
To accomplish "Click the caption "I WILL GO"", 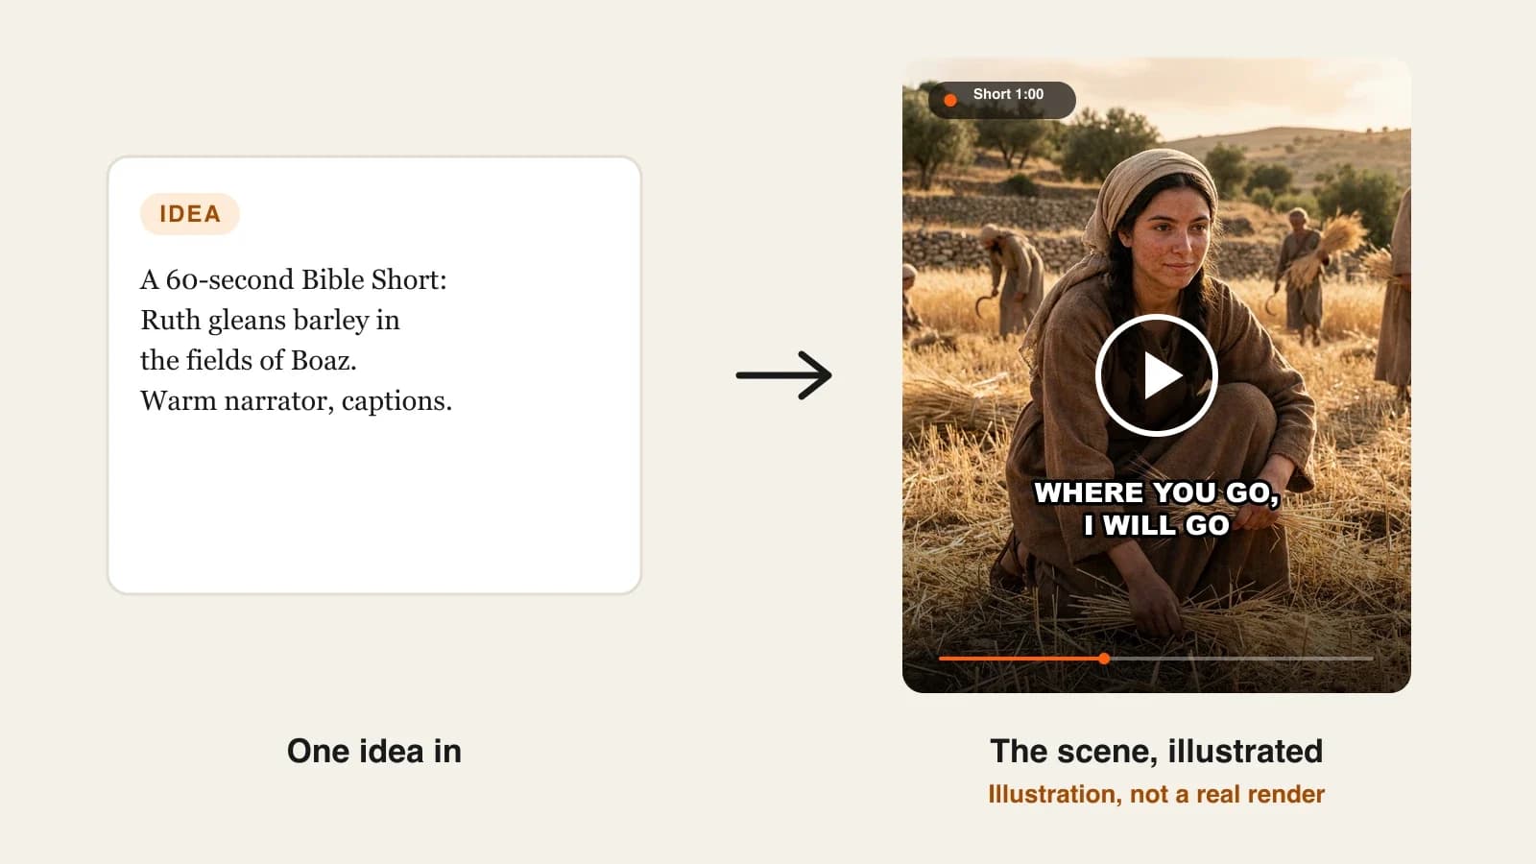I will (x=1157, y=525).
